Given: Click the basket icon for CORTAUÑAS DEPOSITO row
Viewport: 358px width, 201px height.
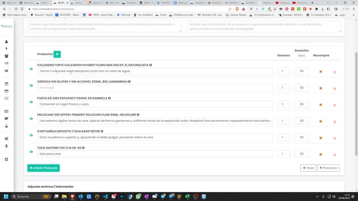Looking at the screenshot, I should click(x=31, y=135).
